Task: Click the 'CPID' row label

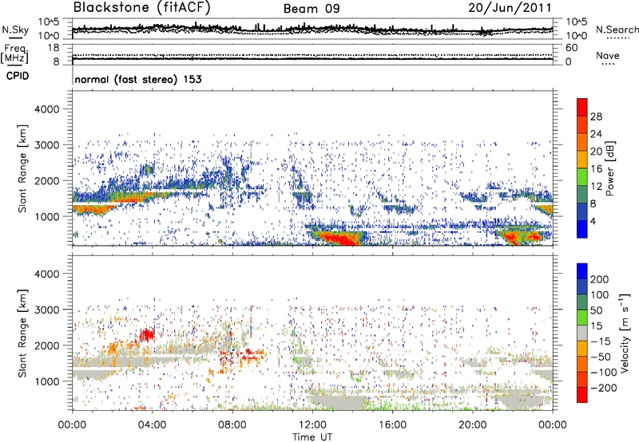Action: coord(17,76)
